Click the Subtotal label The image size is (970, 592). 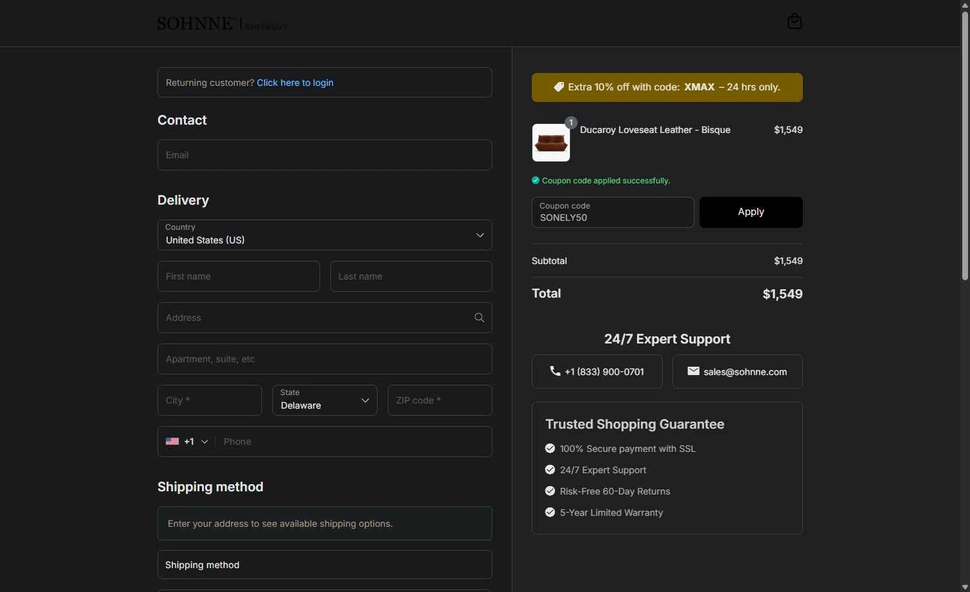point(549,261)
